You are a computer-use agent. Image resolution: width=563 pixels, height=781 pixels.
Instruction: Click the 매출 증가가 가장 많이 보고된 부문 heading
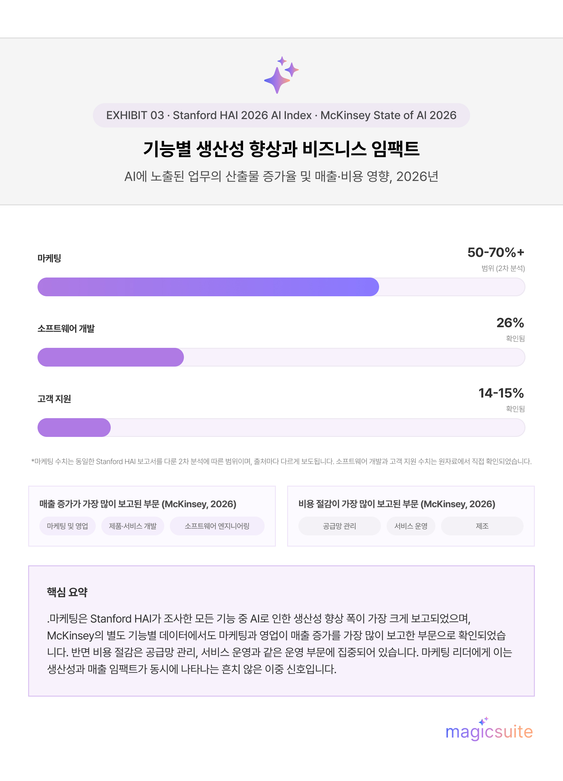coord(138,504)
